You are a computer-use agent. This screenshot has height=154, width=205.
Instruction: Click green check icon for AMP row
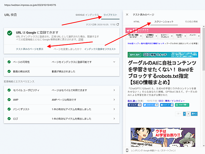pyautogui.click(x=9, y=100)
